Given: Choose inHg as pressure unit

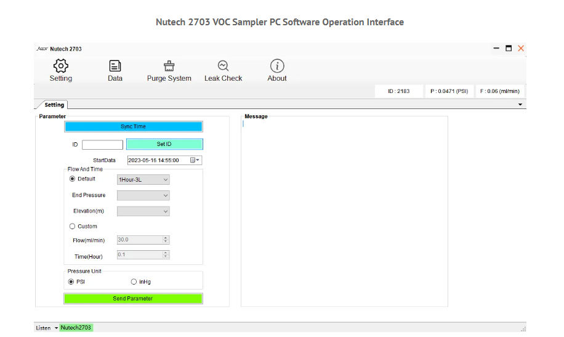Looking at the screenshot, I should pos(134,282).
